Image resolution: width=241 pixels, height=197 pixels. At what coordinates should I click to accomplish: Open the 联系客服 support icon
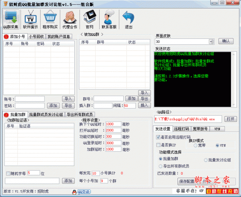pyautogui.click(x=109, y=20)
